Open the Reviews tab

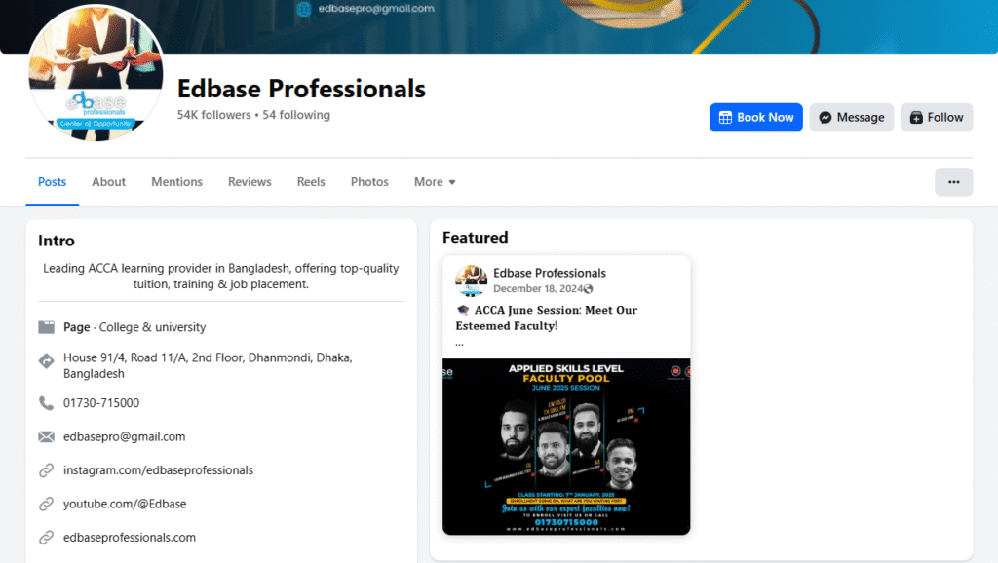tap(249, 182)
